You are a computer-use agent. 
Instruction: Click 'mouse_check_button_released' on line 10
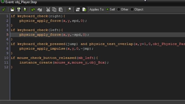pos(47,58)
